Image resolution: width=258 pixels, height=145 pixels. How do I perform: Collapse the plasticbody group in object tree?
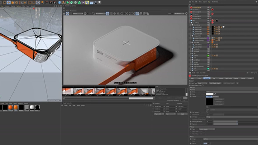tap(191, 25)
